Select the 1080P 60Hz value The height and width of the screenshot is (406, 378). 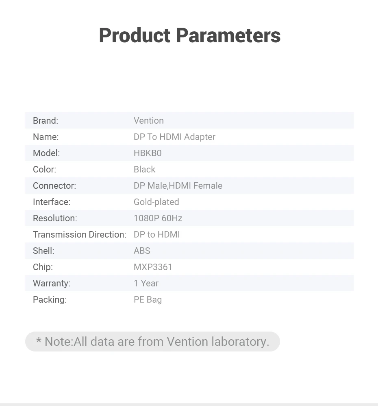(158, 218)
